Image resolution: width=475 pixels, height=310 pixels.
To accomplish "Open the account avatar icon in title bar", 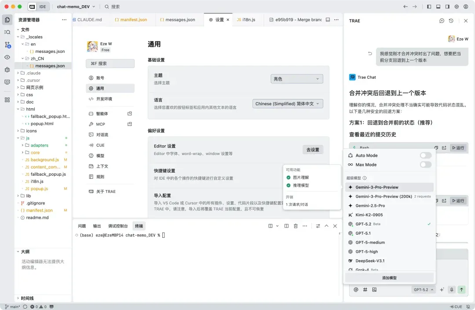I will 466,6.
